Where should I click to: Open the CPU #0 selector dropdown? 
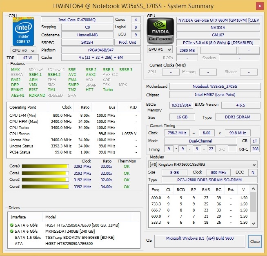coord(23,51)
